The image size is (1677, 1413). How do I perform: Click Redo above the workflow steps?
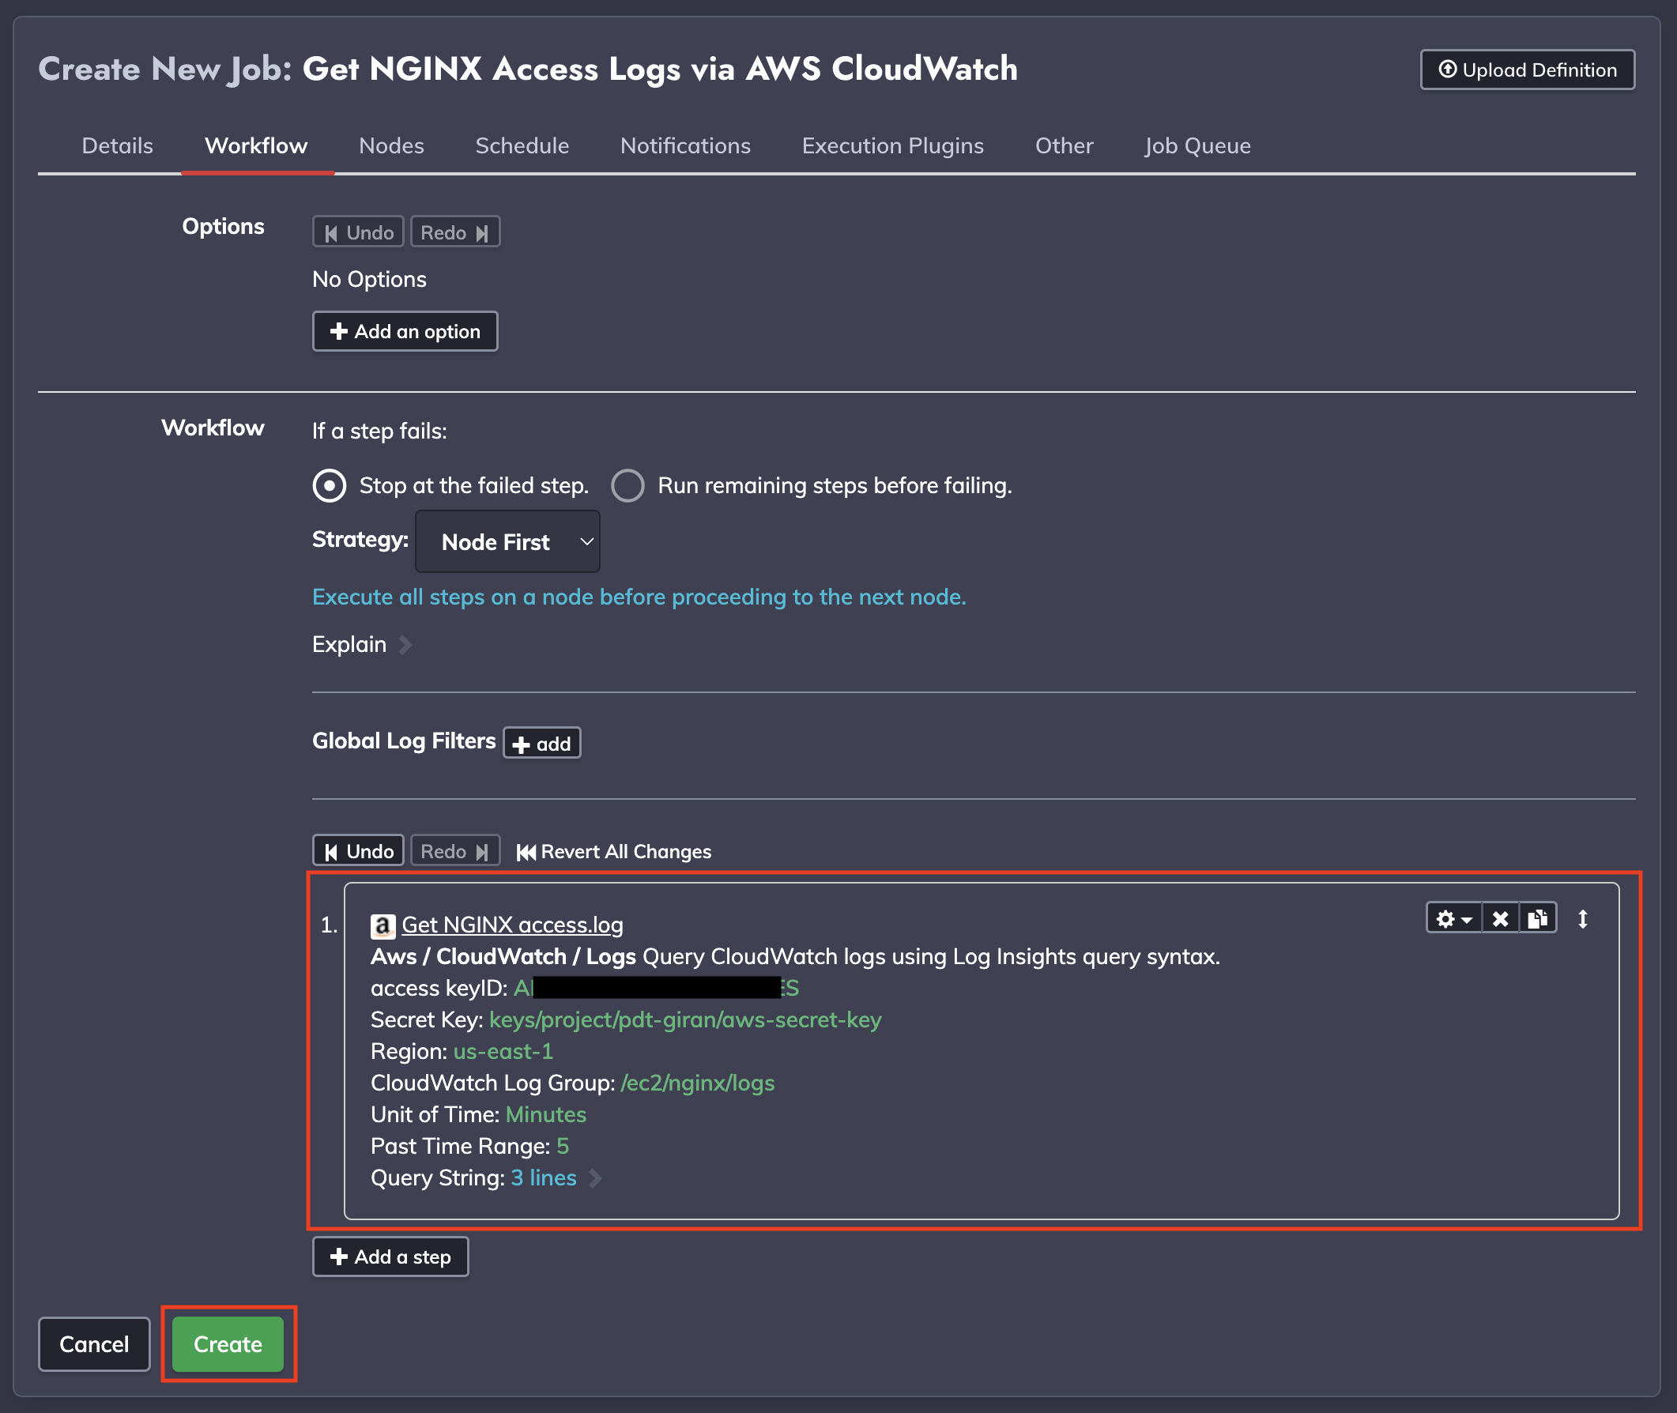coord(455,850)
